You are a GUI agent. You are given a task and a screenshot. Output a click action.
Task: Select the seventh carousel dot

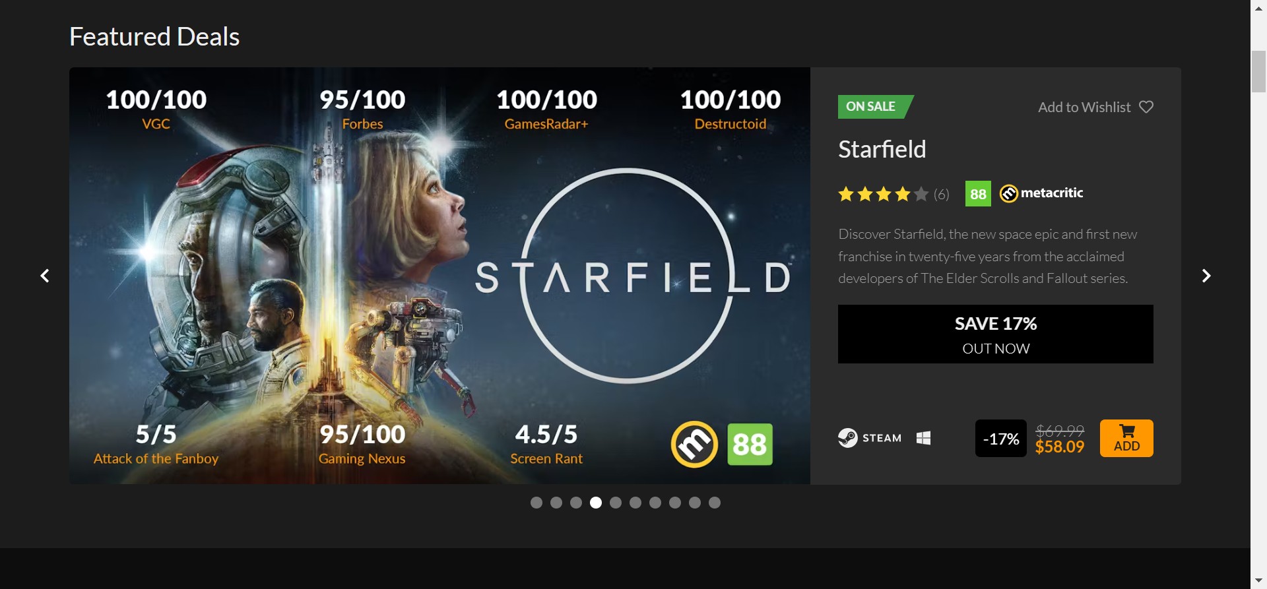click(x=655, y=503)
